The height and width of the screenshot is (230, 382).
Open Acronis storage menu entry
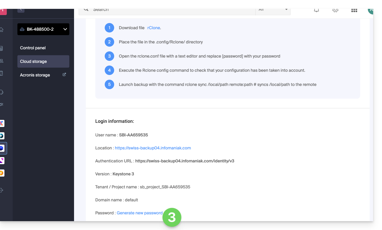tap(35, 75)
